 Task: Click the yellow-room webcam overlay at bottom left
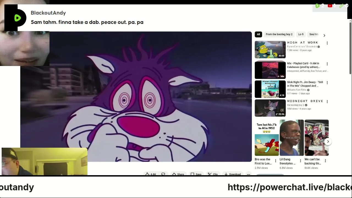pos(45,162)
